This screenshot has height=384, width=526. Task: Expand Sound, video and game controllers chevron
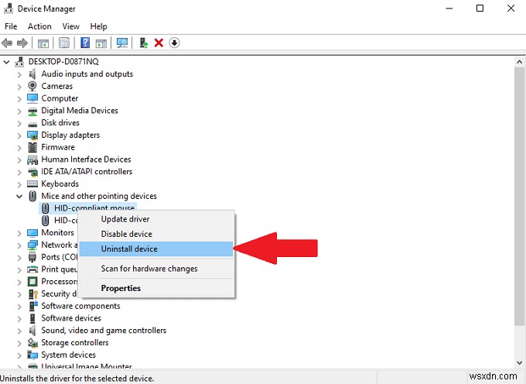coord(19,331)
